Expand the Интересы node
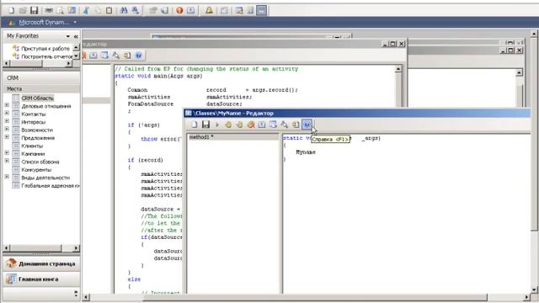539x303 pixels. [7, 121]
